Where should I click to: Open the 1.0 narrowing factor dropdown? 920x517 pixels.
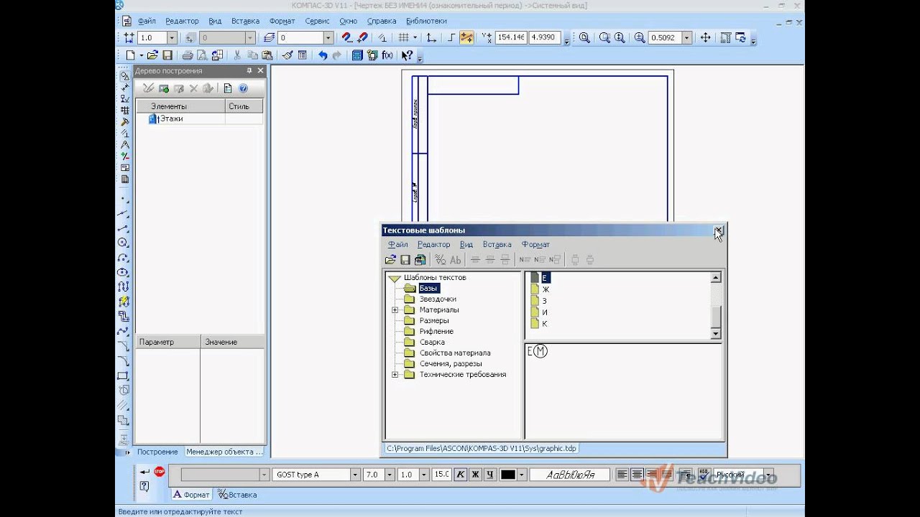pos(425,475)
